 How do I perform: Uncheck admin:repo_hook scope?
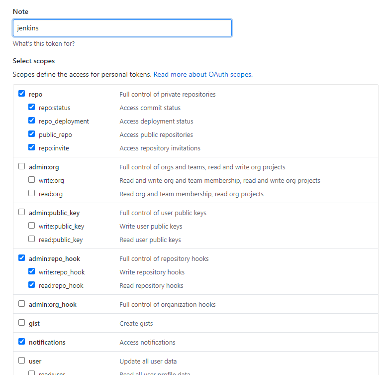point(21,258)
